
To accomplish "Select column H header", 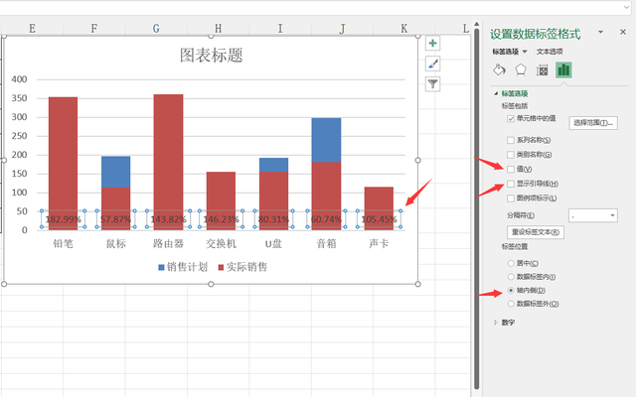I will tap(219, 29).
